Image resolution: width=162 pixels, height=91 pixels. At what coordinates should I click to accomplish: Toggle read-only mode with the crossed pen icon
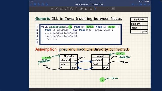(x=145, y=4)
